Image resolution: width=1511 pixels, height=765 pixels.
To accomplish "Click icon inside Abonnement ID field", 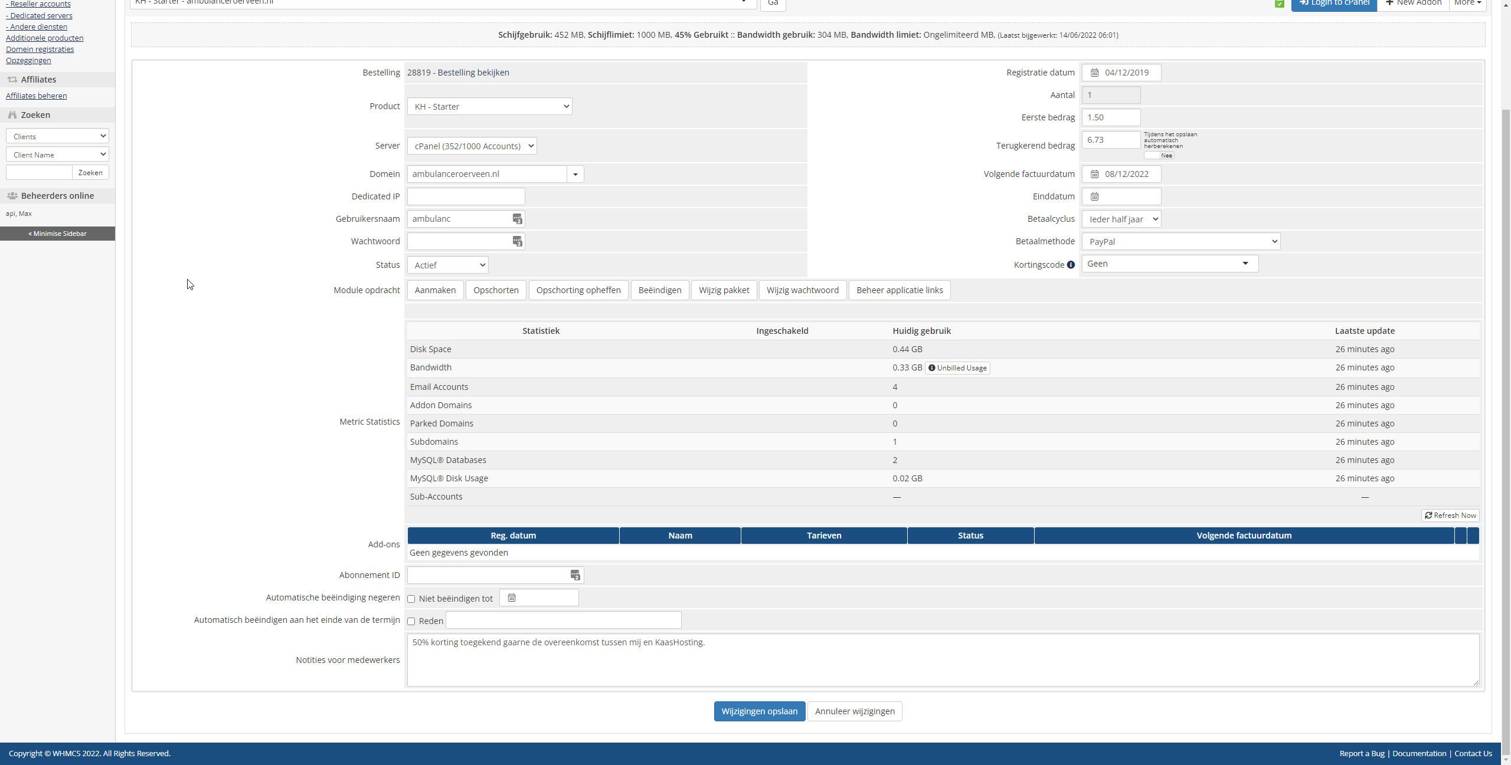I will 575,575.
